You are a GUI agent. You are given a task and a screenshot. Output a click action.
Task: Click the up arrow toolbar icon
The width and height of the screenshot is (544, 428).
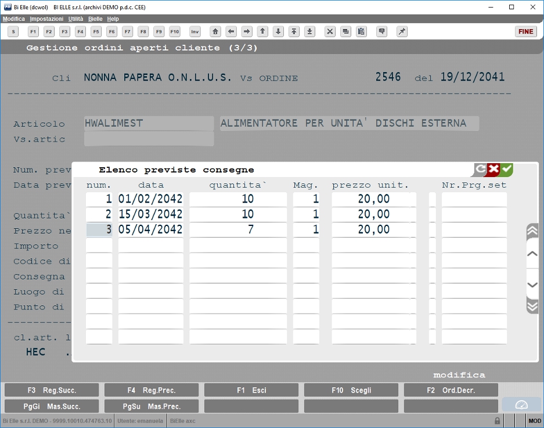[x=262, y=31]
